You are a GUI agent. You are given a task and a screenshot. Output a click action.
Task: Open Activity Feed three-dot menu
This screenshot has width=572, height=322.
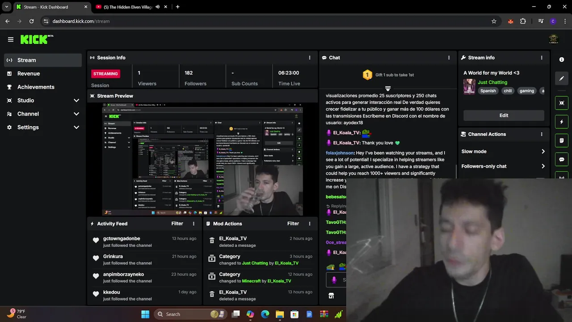[x=193, y=224]
